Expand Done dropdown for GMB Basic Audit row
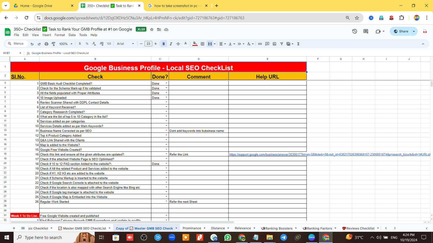Image resolution: width=433 pixels, height=243 pixels. [x=166, y=83]
